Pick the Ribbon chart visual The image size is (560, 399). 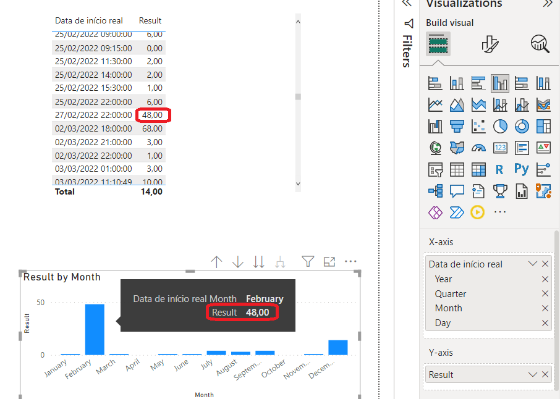coord(543,105)
